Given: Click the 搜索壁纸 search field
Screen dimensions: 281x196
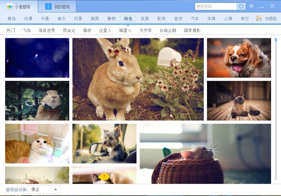Looking at the screenshot, I should 216,6.
